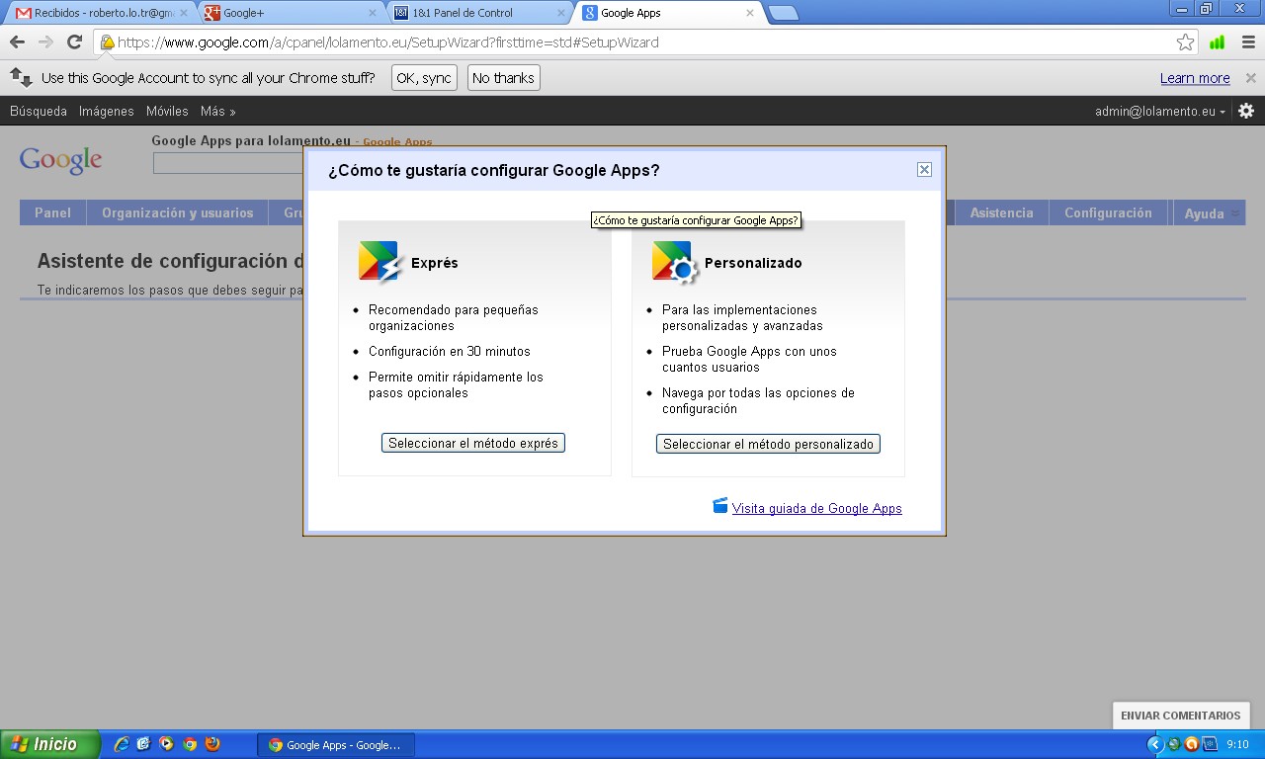Viewport: 1265px width, 759px height.
Task: Click the padlock icon in the address bar
Action: (x=107, y=42)
